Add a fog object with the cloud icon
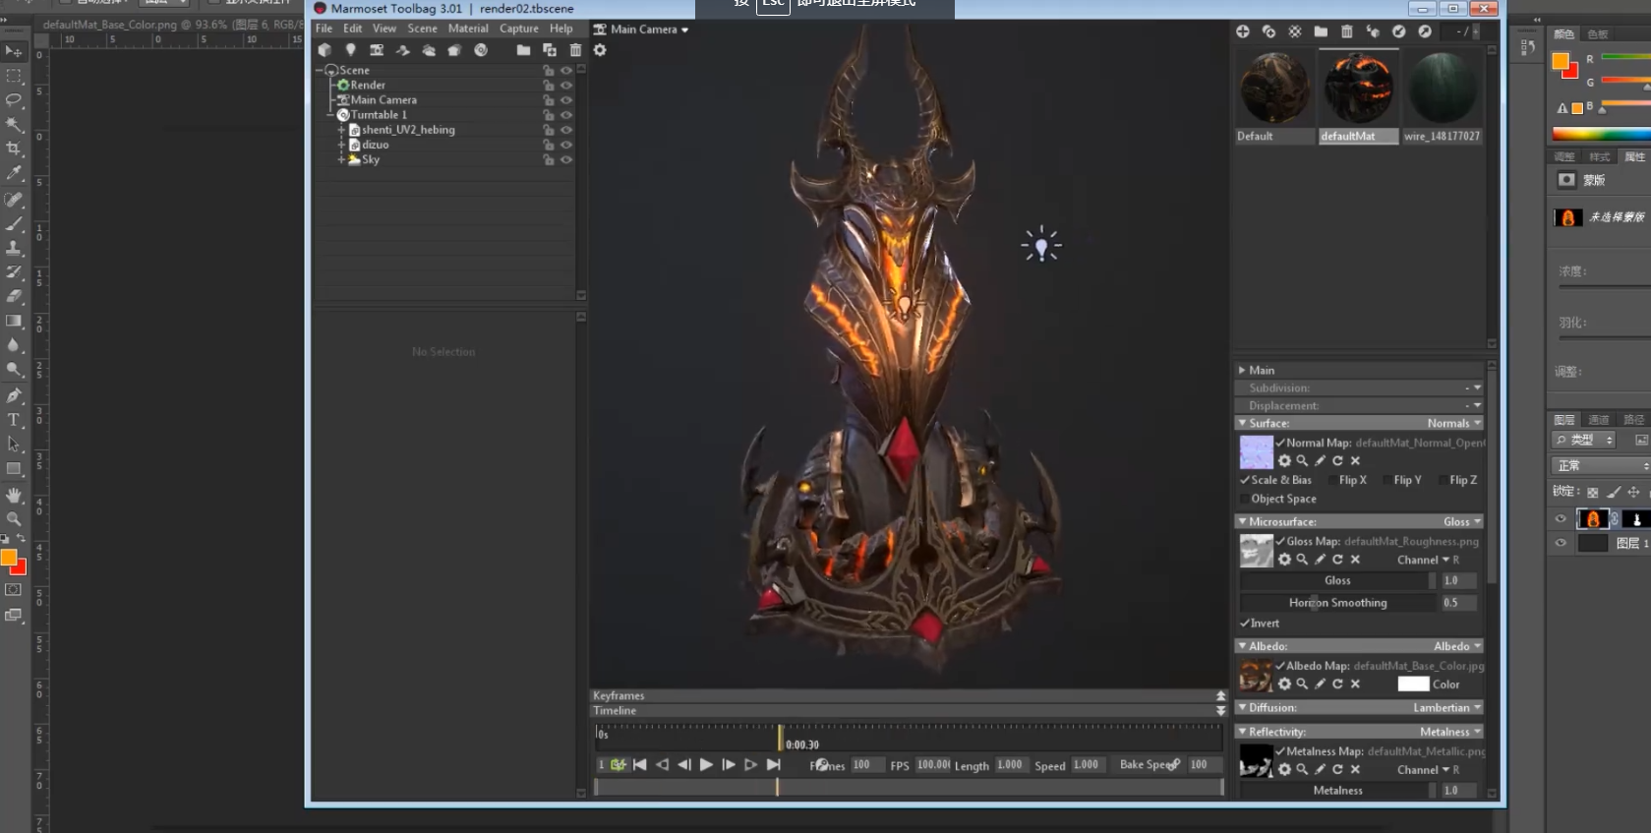Screen dimensions: 1651x833 click(x=429, y=50)
